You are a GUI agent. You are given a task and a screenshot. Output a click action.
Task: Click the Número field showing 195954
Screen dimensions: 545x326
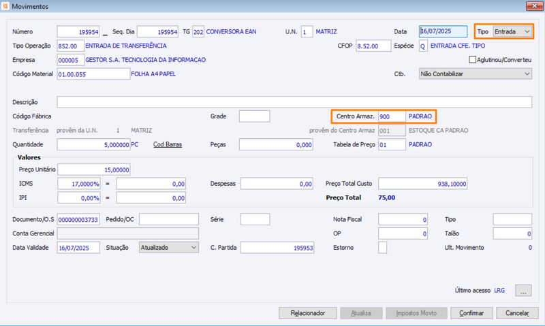click(78, 31)
